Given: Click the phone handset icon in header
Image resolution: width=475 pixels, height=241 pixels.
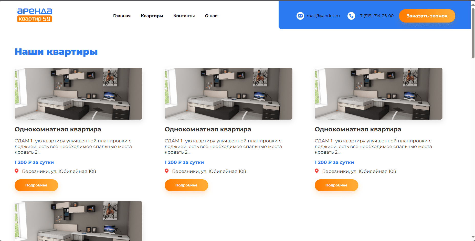Looking at the screenshot, I should [351, 16].
